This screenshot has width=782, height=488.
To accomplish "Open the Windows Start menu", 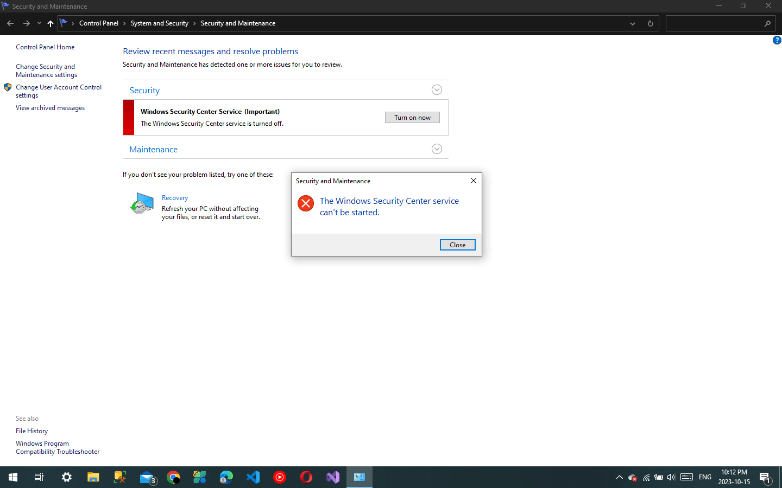I will (x=13, y=477).
